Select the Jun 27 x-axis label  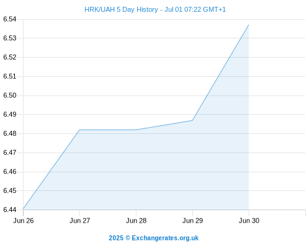click(x=80, y=221)
